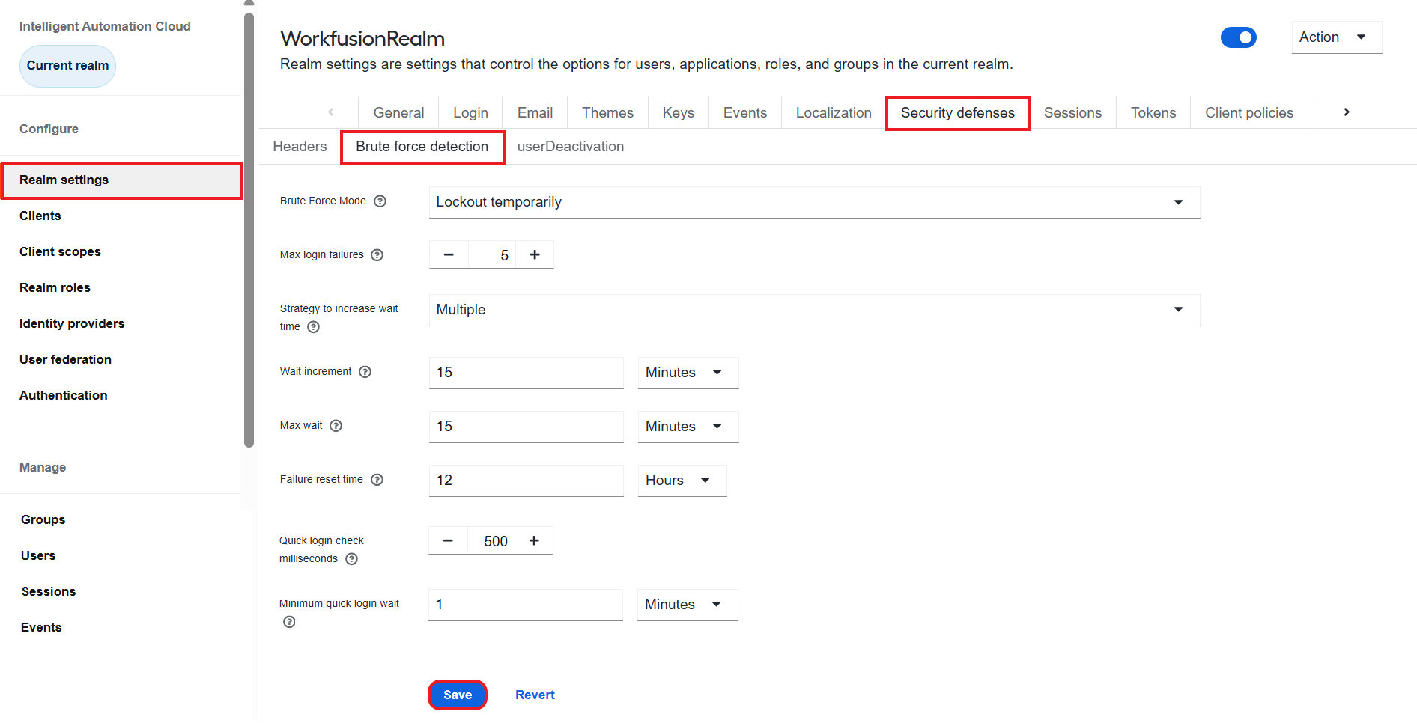The height and width of the screenshot is (723, 1417).
Task: Decrease Quick login check milliseconds value
Action: pos(448,540)
